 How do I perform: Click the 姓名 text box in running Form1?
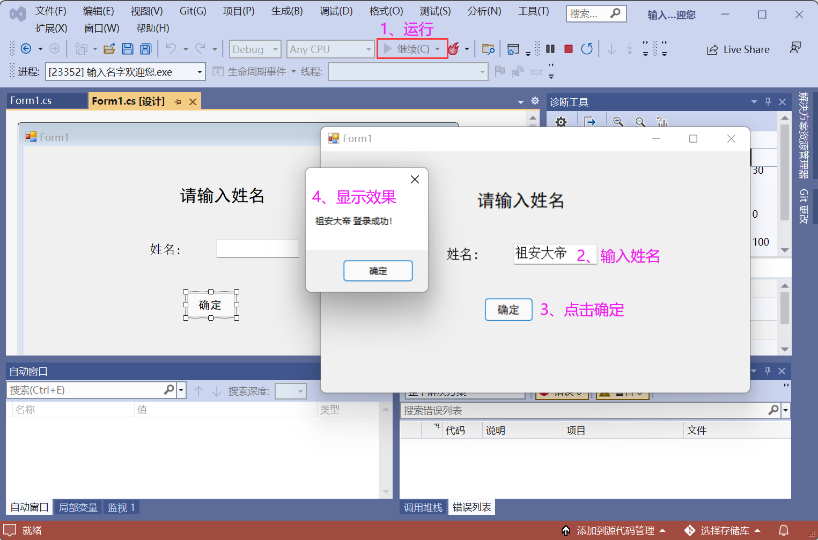click(555, 254)
